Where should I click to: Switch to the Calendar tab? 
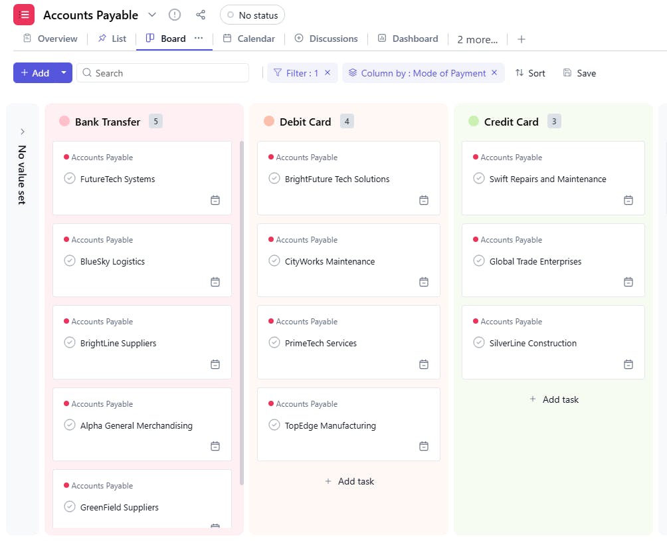[248, 39]
